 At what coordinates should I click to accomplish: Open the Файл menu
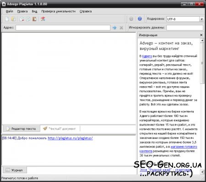point(9,11)
